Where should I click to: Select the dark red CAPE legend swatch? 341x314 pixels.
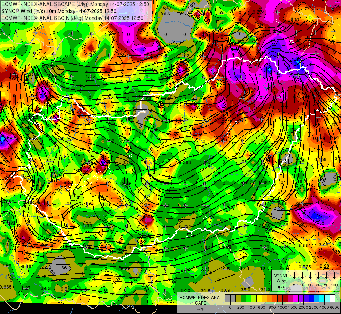point(285,299)
